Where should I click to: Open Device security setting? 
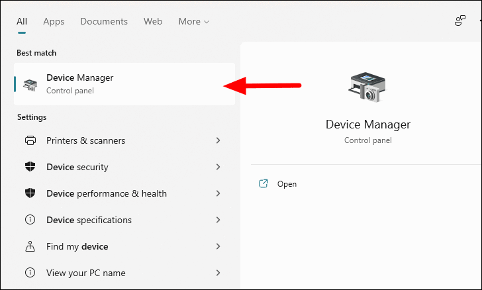(x=123, y=167)
